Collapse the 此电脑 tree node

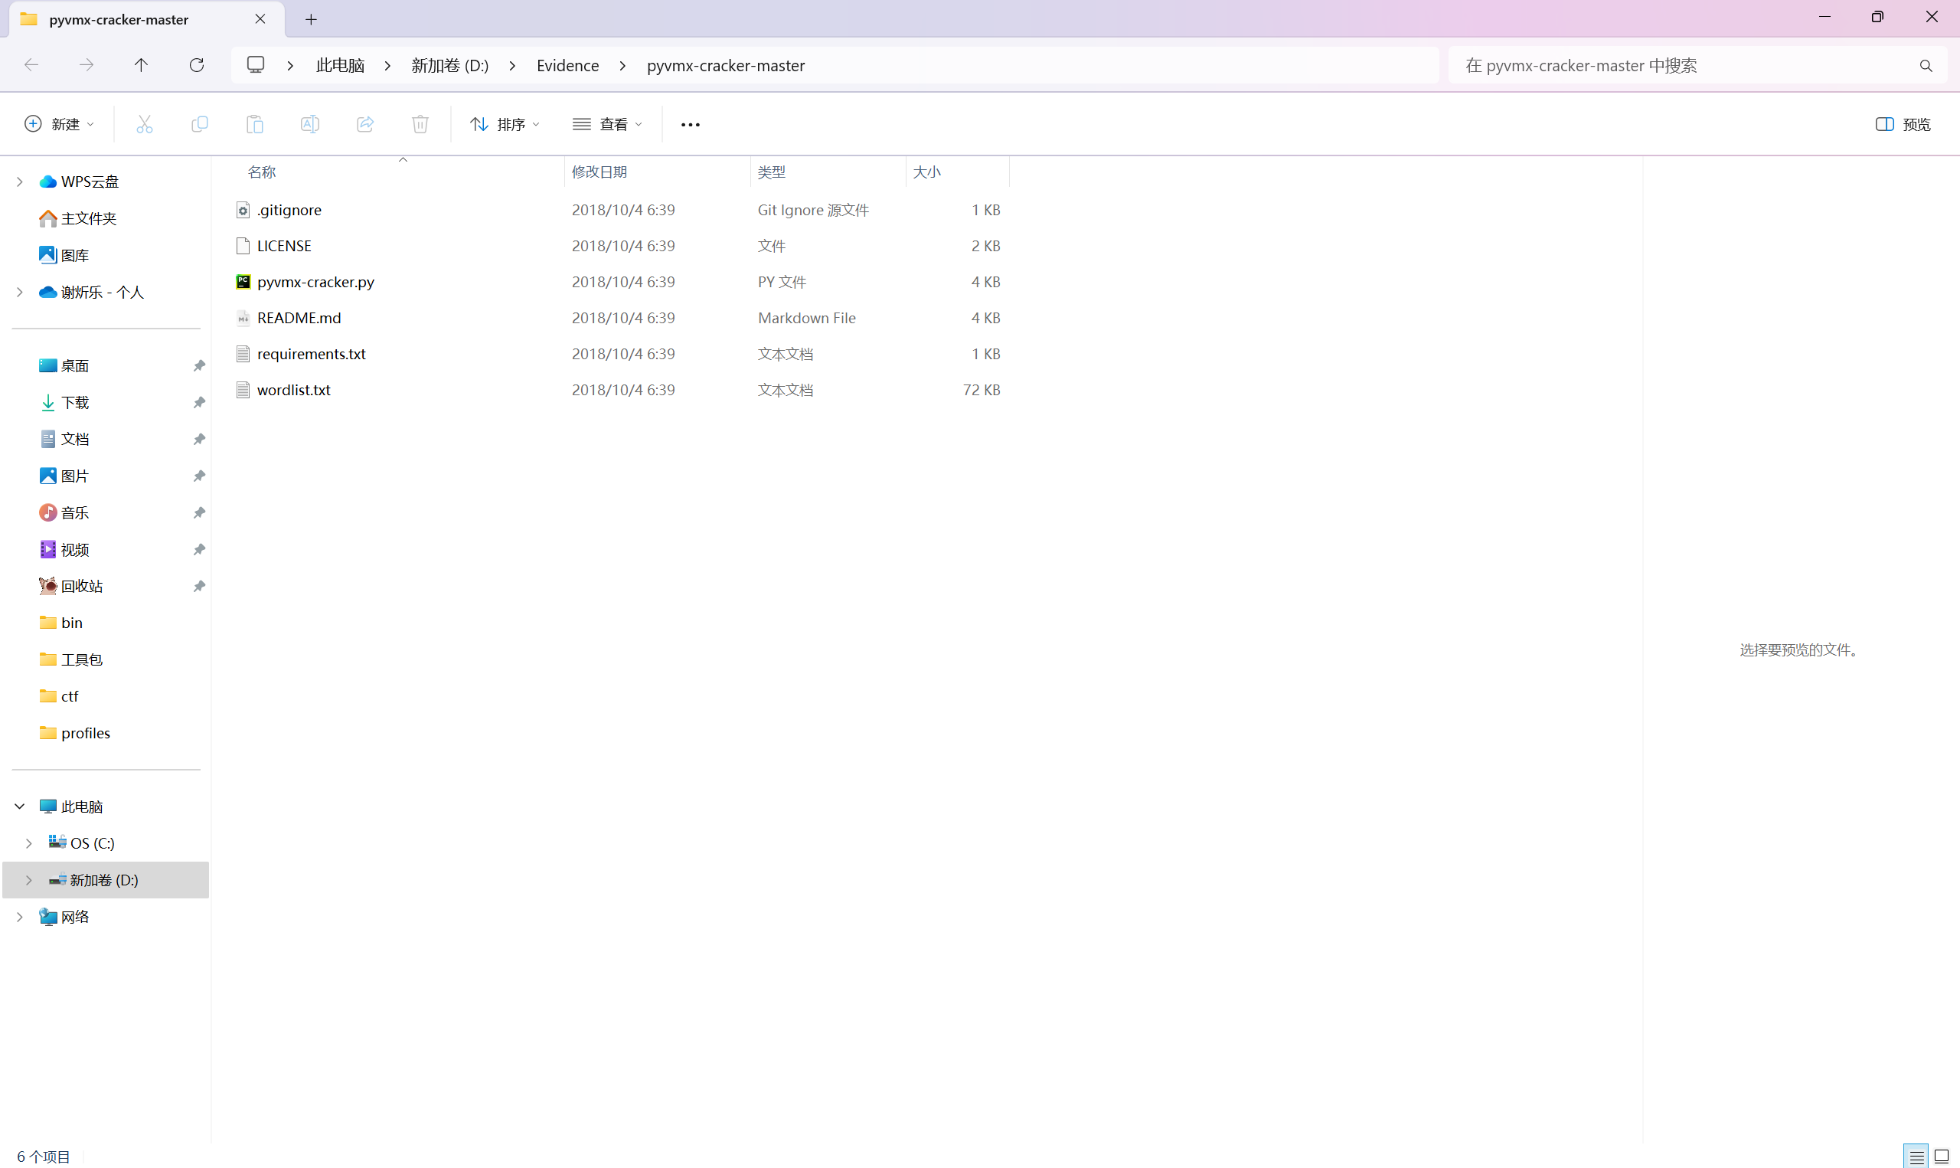click(x=20, y=806)
